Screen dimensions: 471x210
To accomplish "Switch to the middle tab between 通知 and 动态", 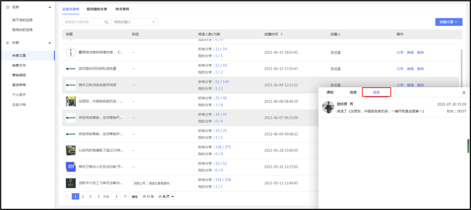I will [x=353, y=92].
